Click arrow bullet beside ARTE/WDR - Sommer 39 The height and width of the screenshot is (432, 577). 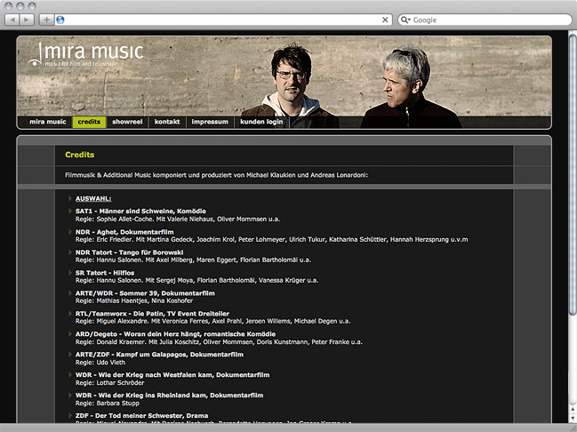tap(69, 293)
